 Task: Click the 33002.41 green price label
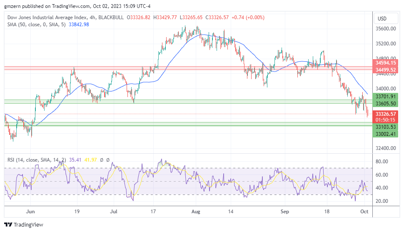tap(385, 134)
